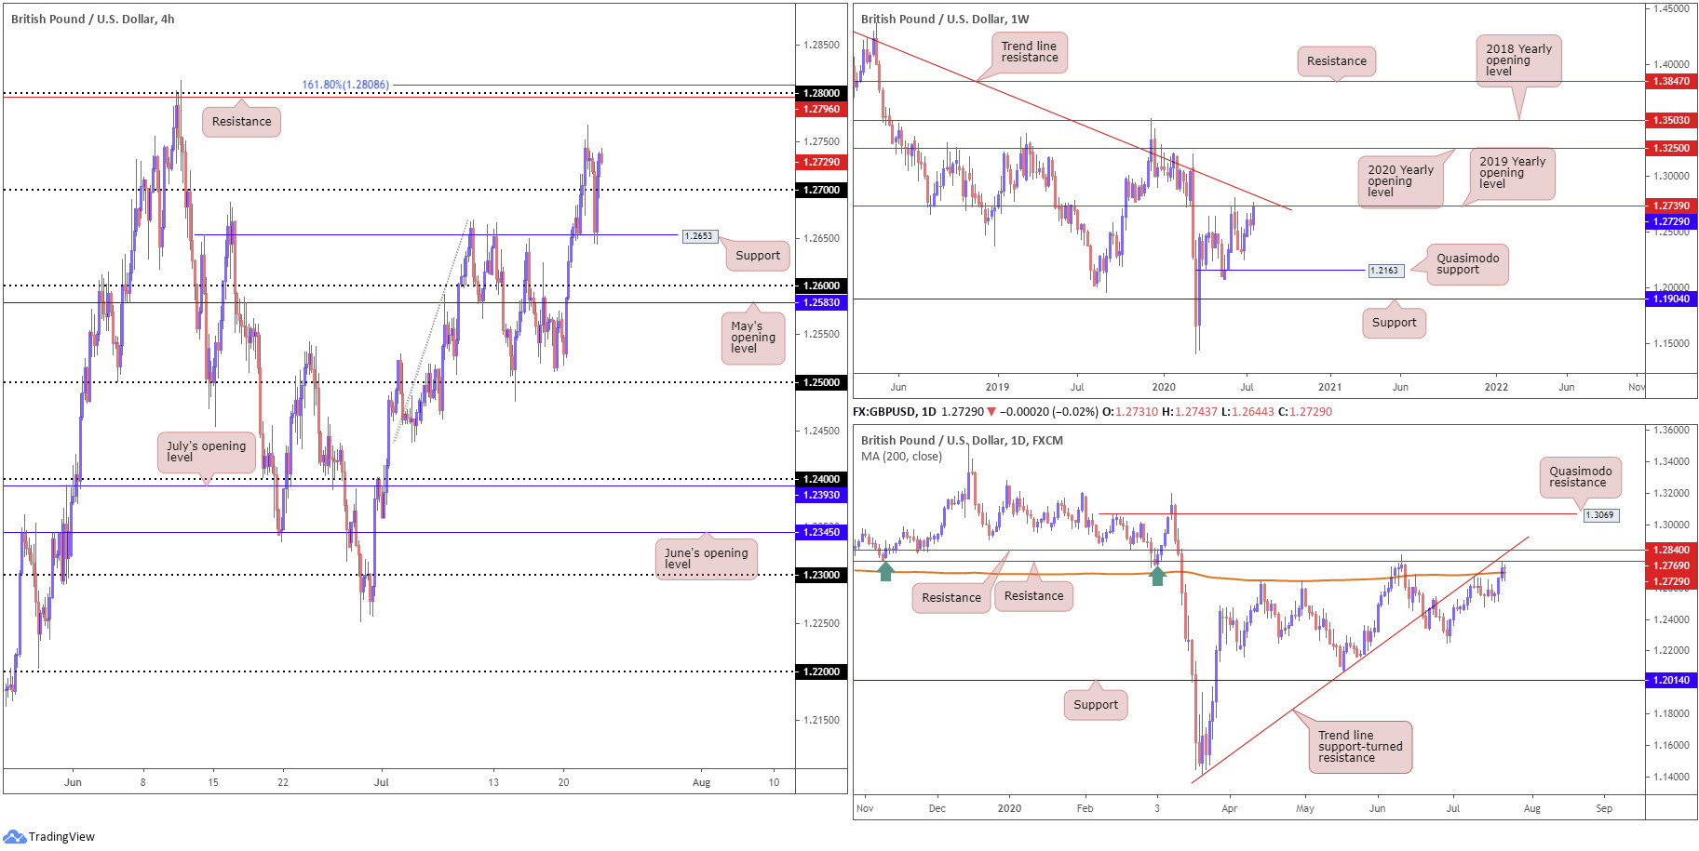
Task: Click the blue 1.23930 price tag
Action: (x=821, y=495)
